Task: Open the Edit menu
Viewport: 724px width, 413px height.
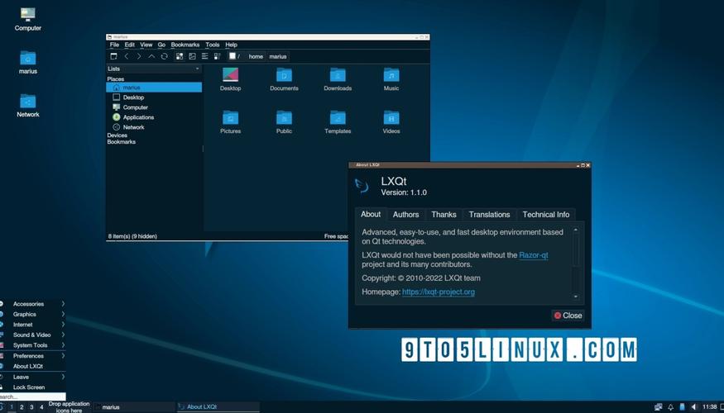Action: 130,45
